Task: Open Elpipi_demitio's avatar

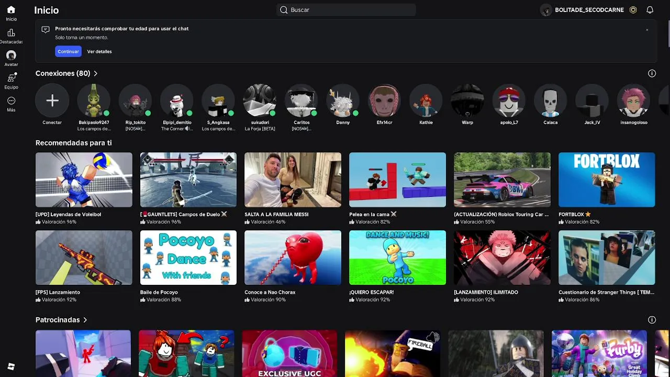Action: (x=177, y=101)
